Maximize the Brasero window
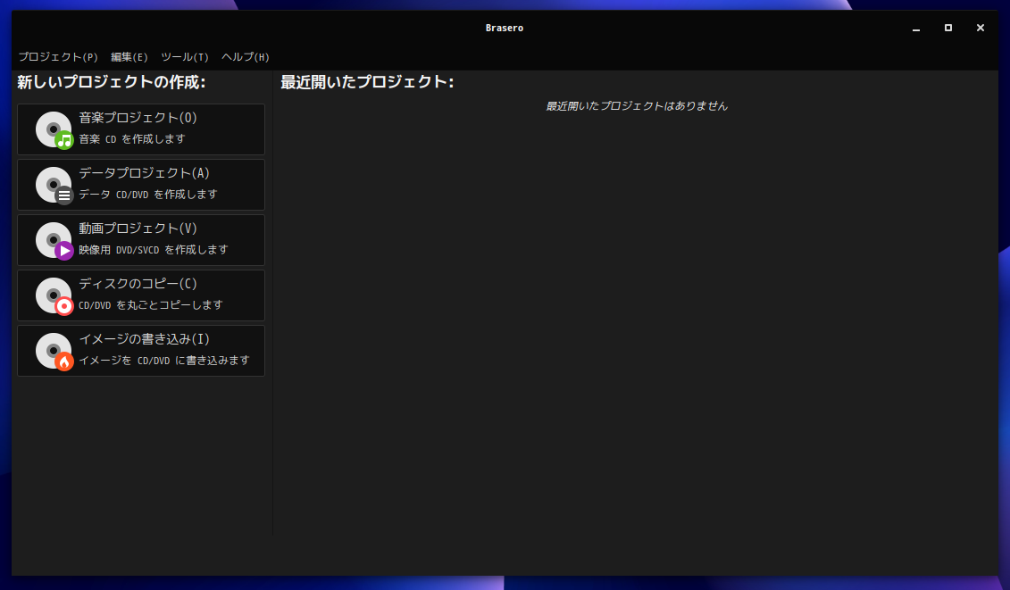This screenshot has height=590, width=1010. [x=948, y=28]
